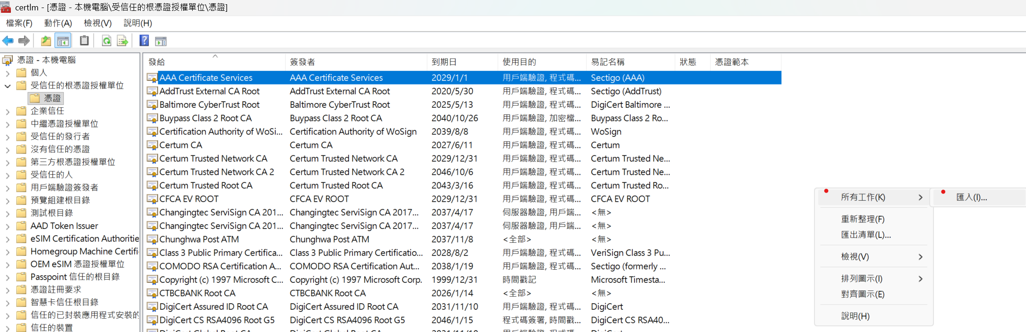Select the 受信任的人 tree item
Screen dimensions: 1026x332
pos(51,175)
